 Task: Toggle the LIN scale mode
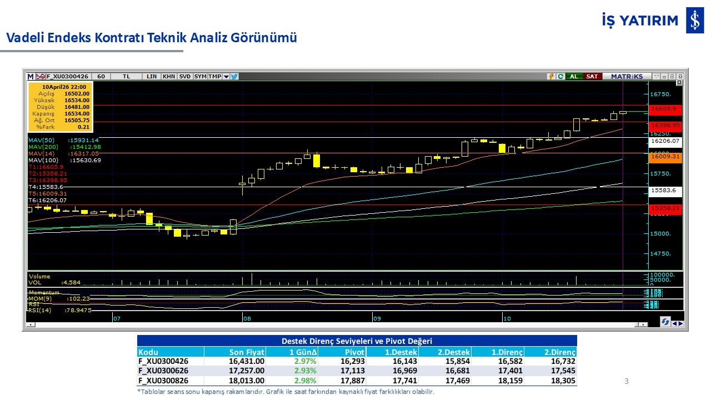coord(152,77)
